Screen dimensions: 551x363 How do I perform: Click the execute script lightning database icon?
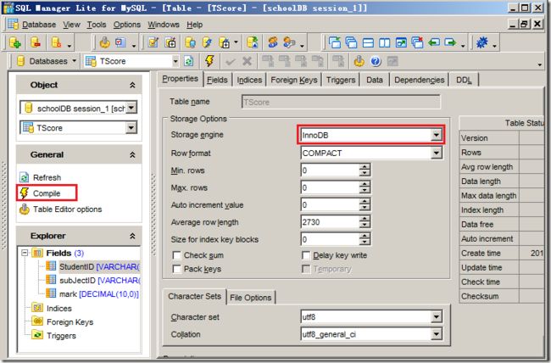(207, 42)
